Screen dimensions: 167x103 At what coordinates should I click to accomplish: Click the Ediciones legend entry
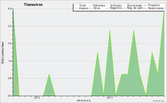pos(97,5)
